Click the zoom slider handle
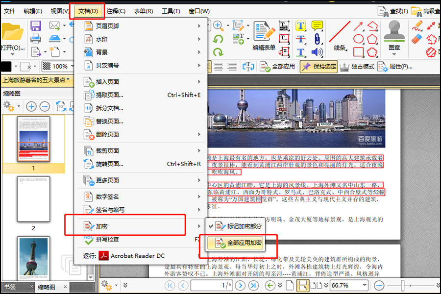Viewport: 441px width, 294px height. click(402, 286)
